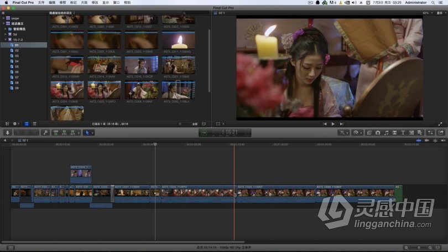Expand the Sd event
The image size is (448, 252).
coord(6,34)
